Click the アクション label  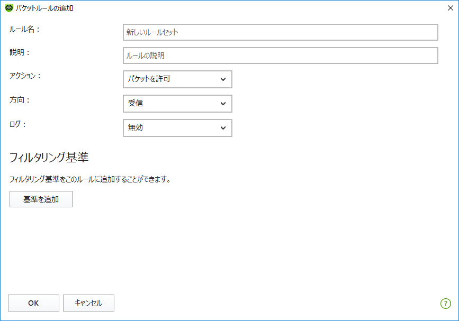(25, 76)
